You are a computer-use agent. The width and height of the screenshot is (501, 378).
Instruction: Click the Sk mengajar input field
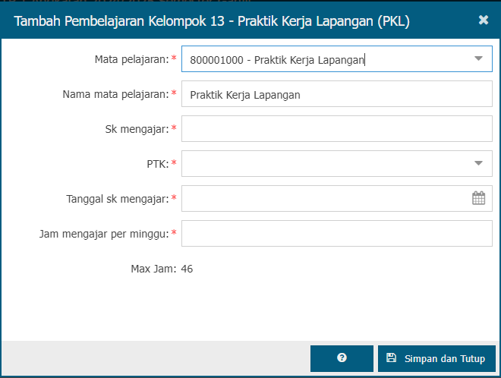[x=337, y=129]
